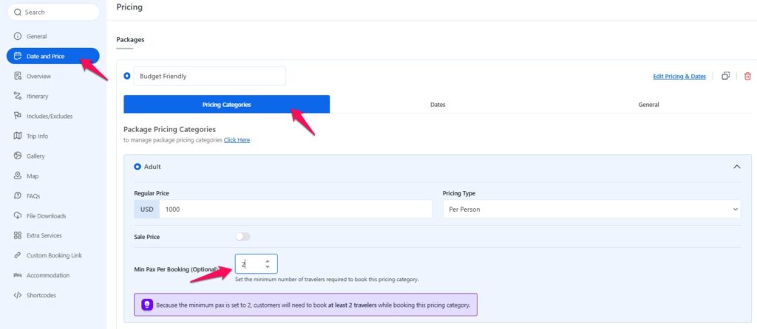Increase Min Pax Per Booking with up arrow
Viewport: 757px width, 329px height.
tap(267, 260)
